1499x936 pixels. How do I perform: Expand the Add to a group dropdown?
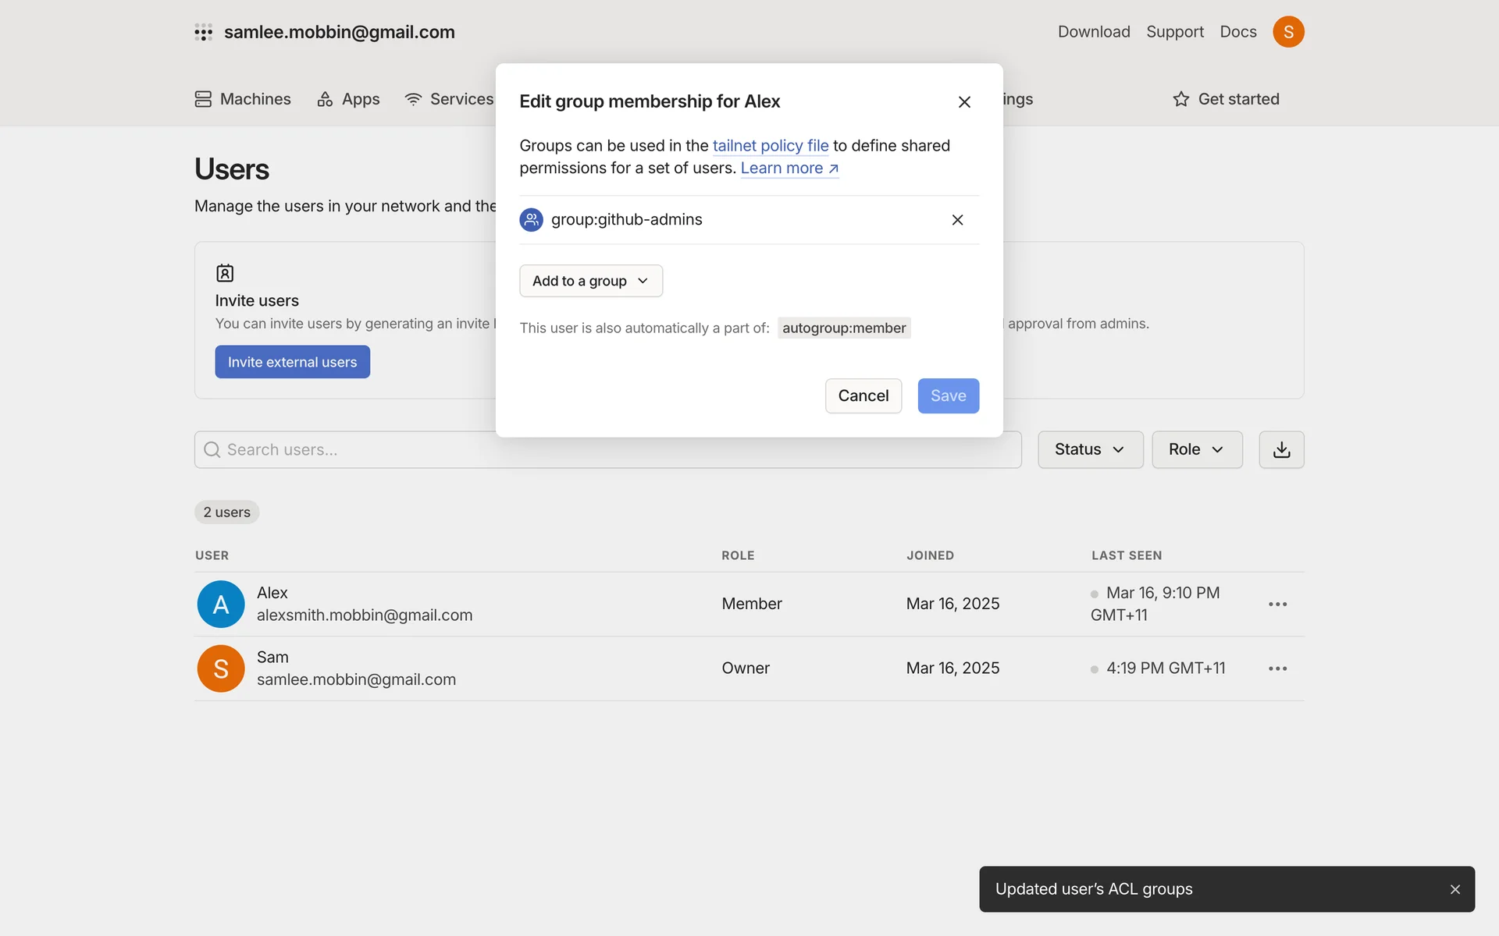click(590, 281)
